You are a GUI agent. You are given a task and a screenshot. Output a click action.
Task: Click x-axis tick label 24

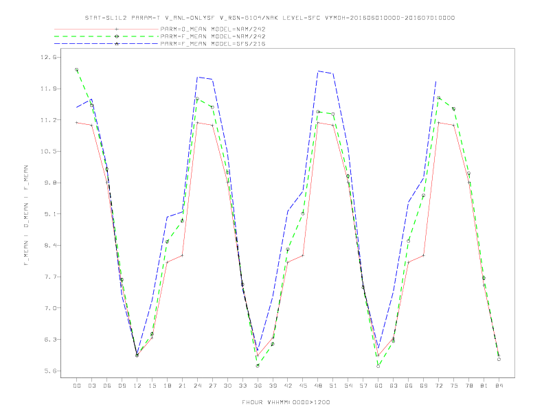pyautogui.click(x=197, y=386)
